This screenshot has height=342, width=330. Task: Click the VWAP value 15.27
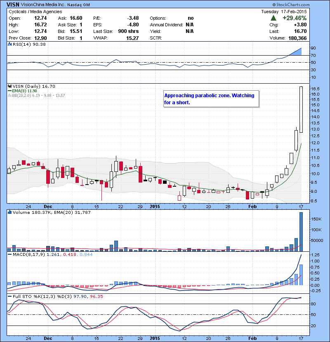[x=132, y=38]
